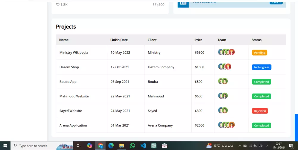Launch Microsoft Edge from the taskbar
This screenshot has width=298, height=150.
pyautogui.click(x=111, y=146)
